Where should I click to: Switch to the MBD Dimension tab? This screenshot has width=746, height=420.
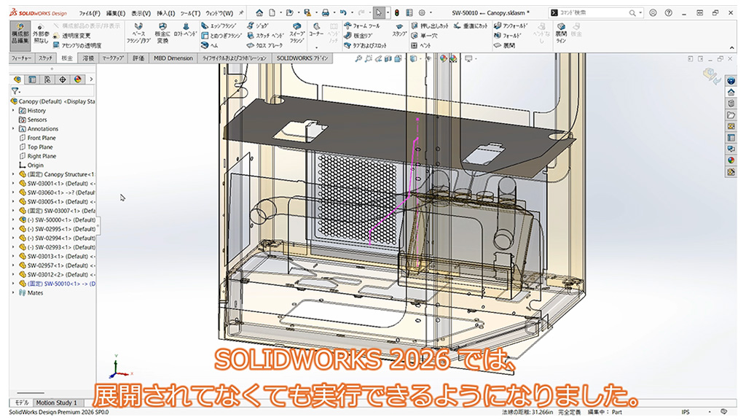173,58
